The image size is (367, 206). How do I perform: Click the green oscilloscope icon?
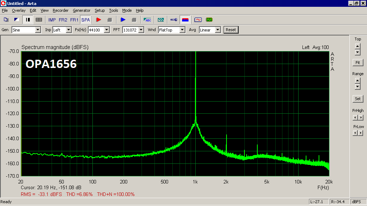pyautogui.click(x=209, y=20)
